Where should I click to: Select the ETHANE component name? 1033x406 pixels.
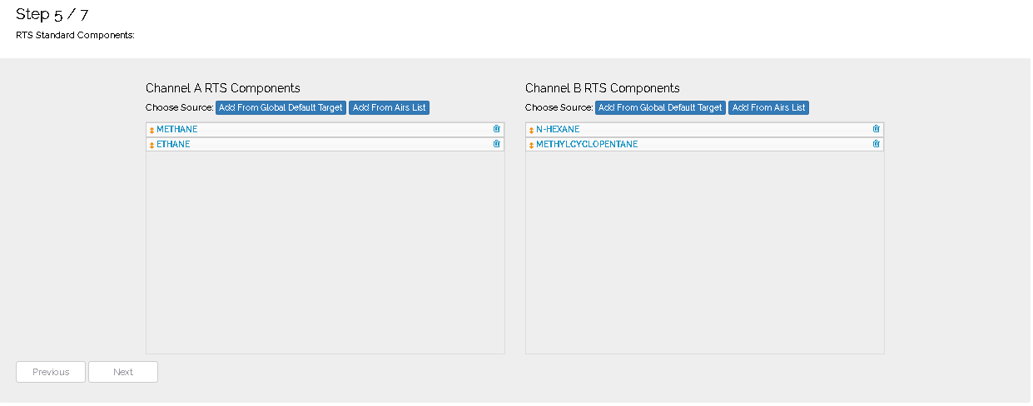pyautogui.click(x=173, y=145)
